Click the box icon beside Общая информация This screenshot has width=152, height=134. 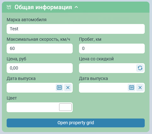9,7
